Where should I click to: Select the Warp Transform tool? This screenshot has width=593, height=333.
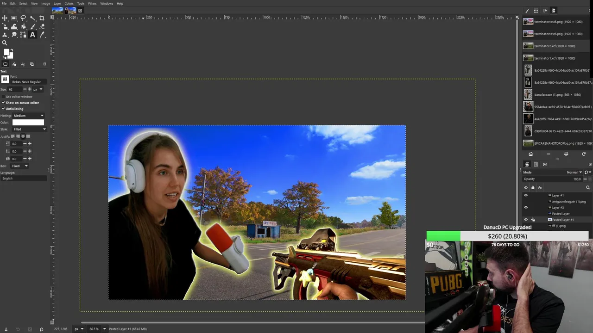pos(14,26)
